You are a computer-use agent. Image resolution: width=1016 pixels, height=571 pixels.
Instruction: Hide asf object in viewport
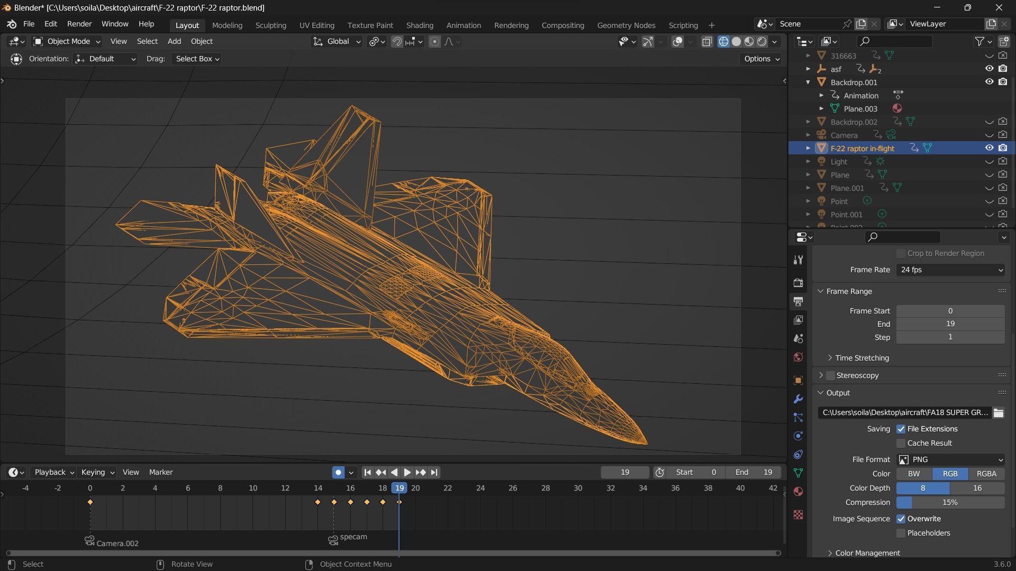[989, 69]
